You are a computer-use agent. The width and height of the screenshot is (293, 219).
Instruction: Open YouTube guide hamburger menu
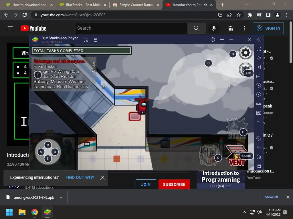coord(10,28)
